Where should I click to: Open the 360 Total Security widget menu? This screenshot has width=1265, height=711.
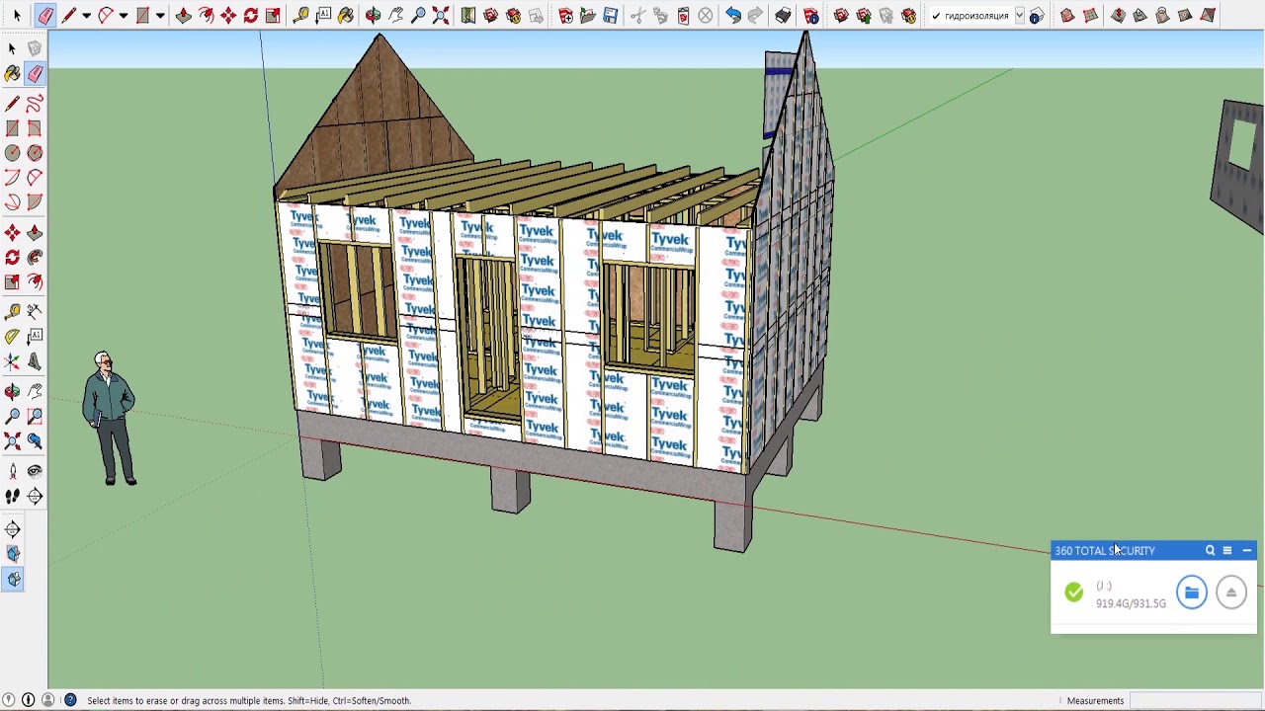[x=1227, y=550]
